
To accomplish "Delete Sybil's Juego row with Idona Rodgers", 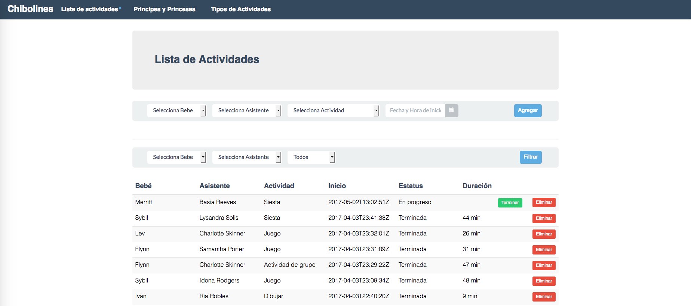I will [x=544, y=281].
